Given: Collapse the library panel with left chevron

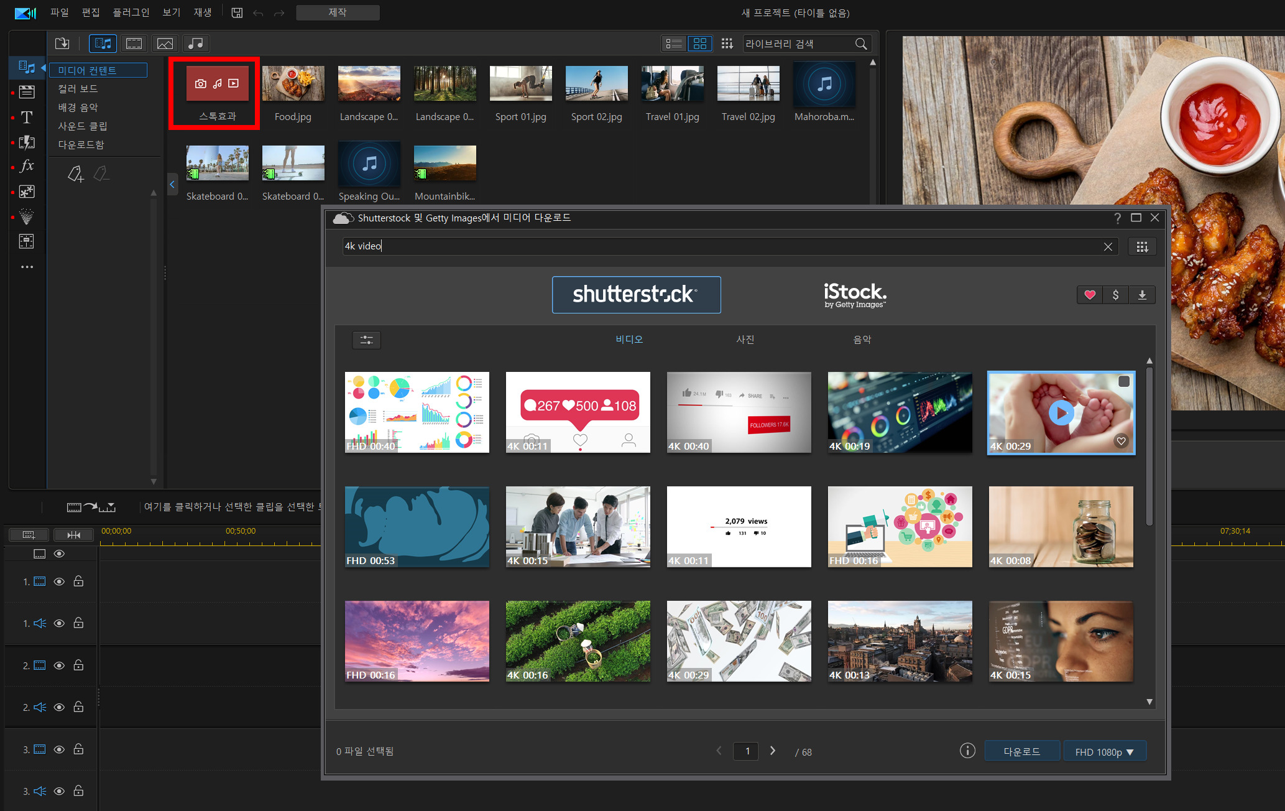Looking at the screenshot, I should point(172,184).
